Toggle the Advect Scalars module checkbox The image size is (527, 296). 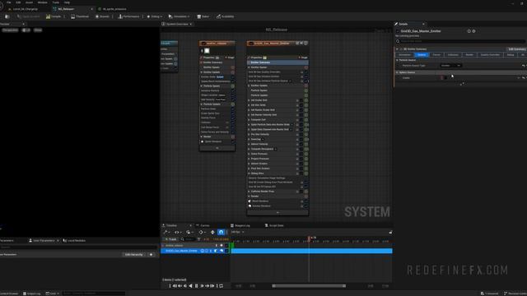click(301, 164)
